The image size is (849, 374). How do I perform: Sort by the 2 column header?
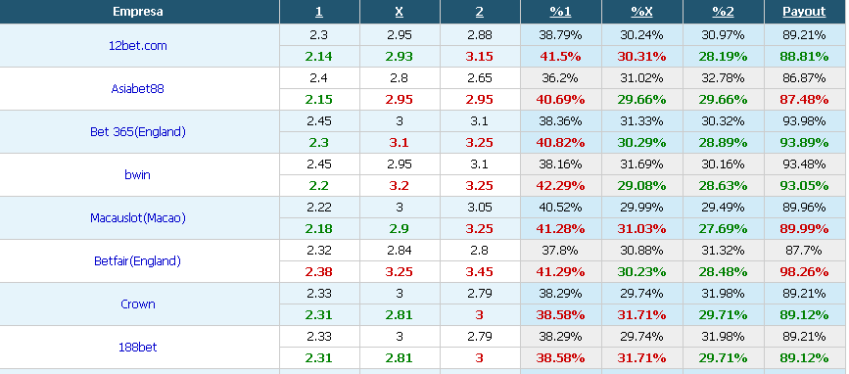tap(479, 12)
